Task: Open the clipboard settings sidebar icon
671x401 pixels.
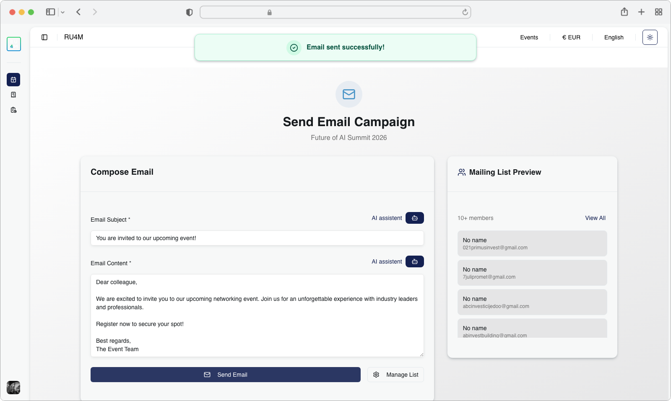Action: coord(13,110)
